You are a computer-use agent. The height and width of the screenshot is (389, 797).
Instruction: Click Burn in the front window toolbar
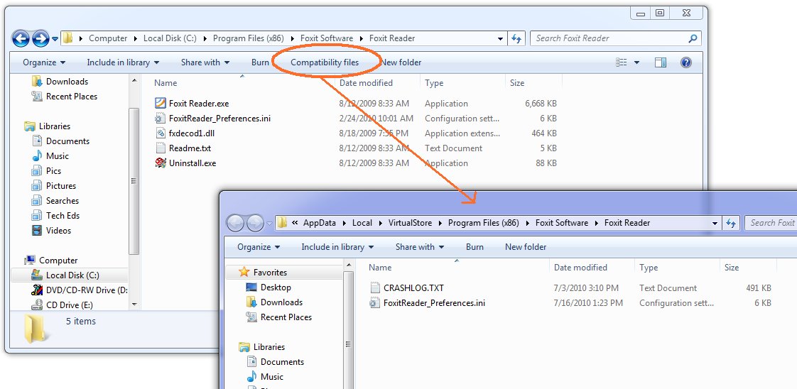tap(475, 247)
